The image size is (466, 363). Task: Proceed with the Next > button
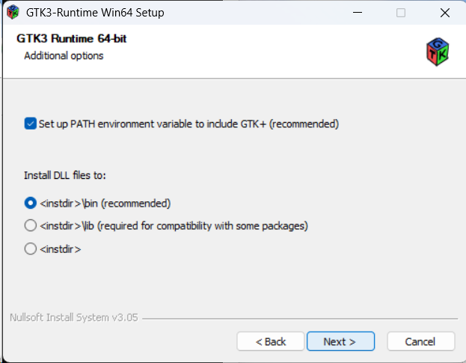pyautogui.click(x=340, y=341)
